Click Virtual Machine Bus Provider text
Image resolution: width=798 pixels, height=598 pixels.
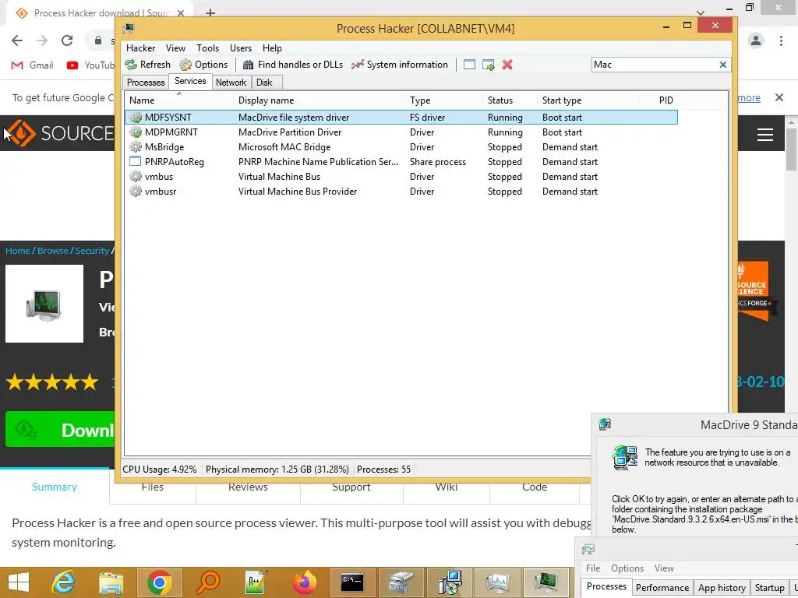297,192
